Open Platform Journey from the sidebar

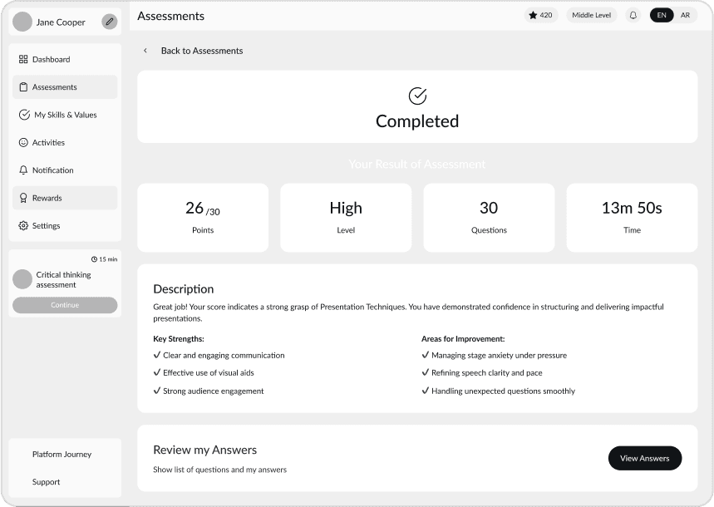point(62,454)
